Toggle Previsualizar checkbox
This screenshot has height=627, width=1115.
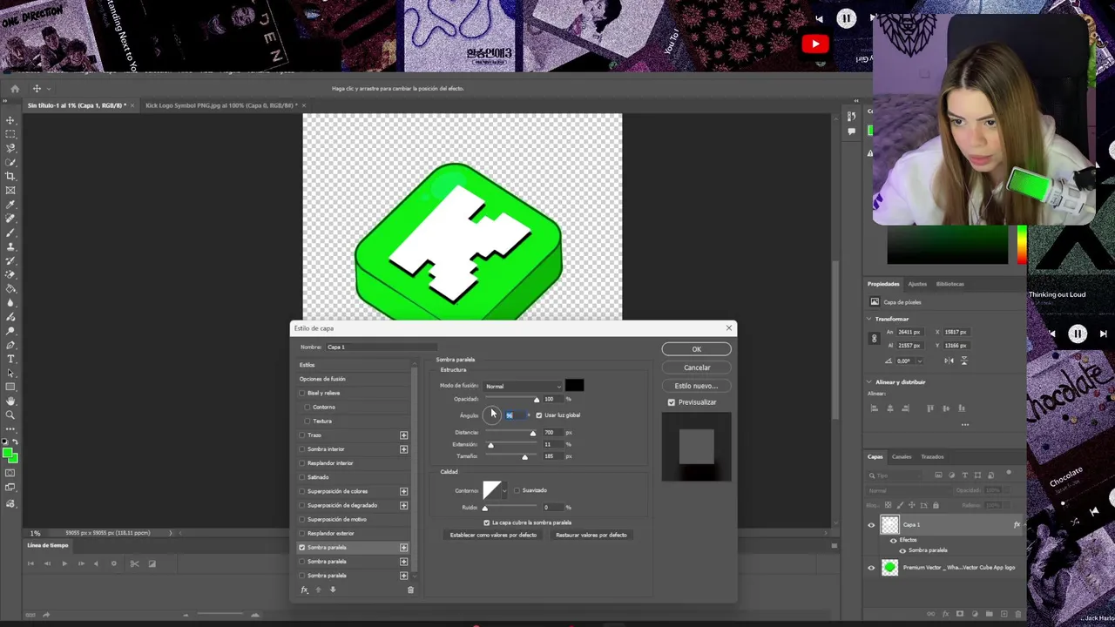click(x=672, y=402)
